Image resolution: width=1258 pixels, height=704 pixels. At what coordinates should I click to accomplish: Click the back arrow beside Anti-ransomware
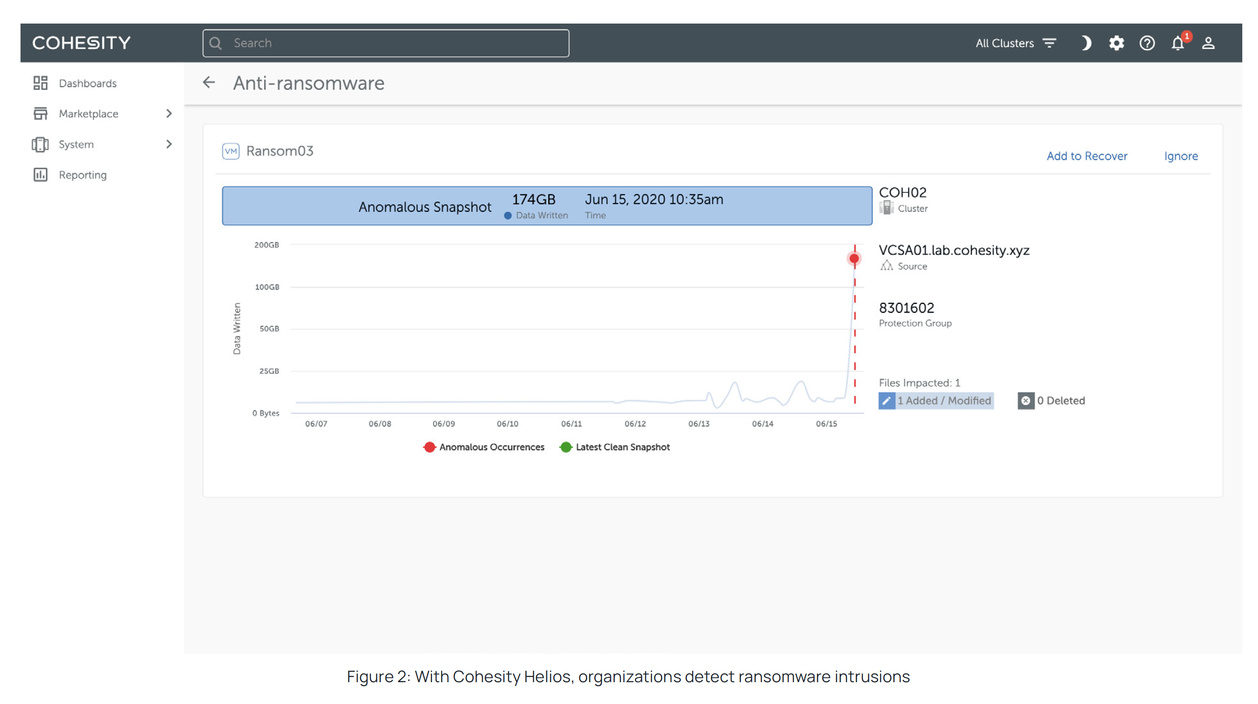209,82
